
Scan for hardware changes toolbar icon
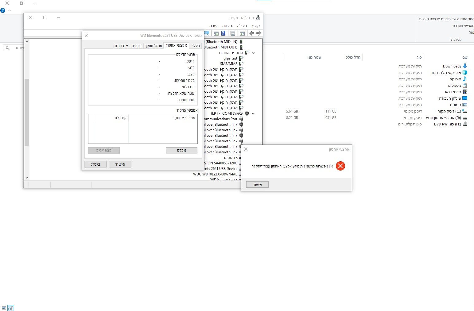point(207,33)
